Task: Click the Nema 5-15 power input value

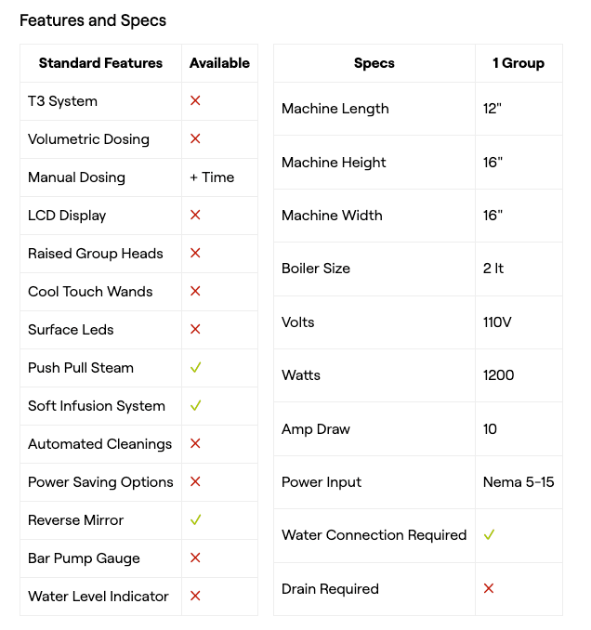Action: (519, 482)
